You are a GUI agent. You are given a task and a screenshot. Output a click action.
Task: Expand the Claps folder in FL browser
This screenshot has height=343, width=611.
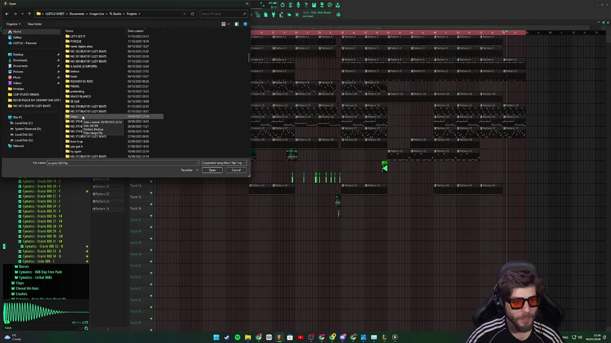[x=20, y=283]
